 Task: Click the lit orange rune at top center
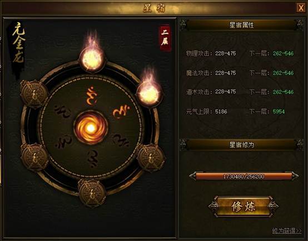coord(91,96)
